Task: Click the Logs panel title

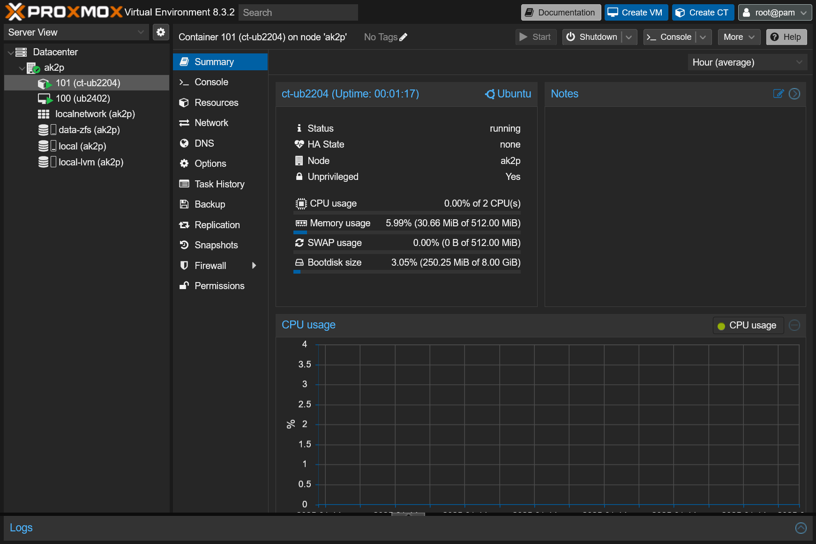Action: [x=21, y=528]
